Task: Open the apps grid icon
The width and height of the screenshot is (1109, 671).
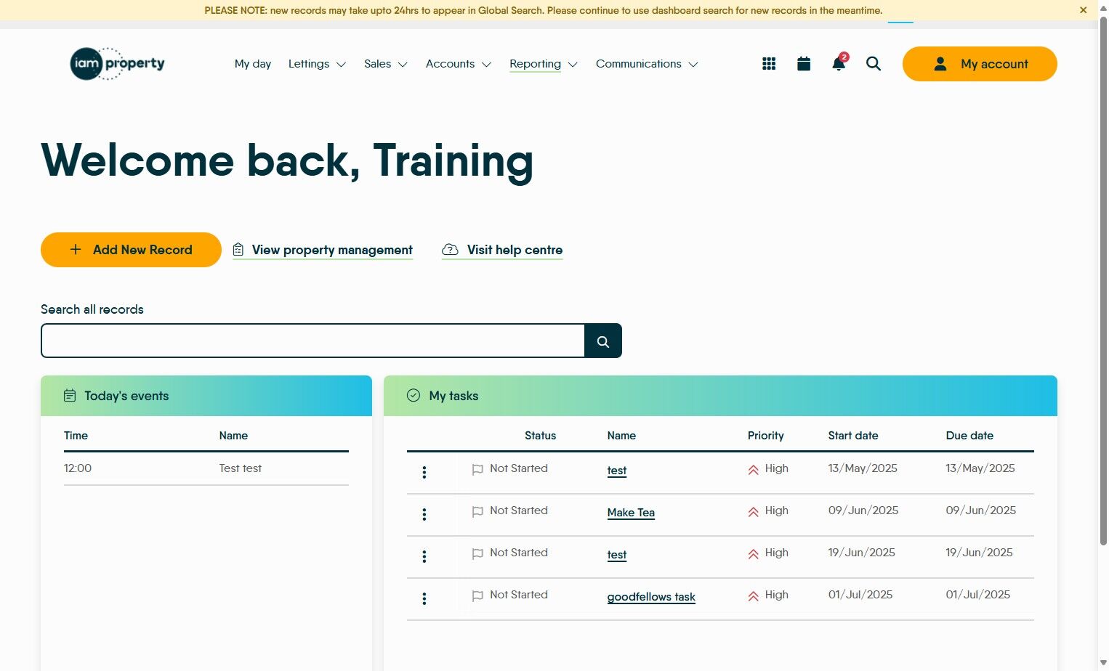Action: point(768,63)
